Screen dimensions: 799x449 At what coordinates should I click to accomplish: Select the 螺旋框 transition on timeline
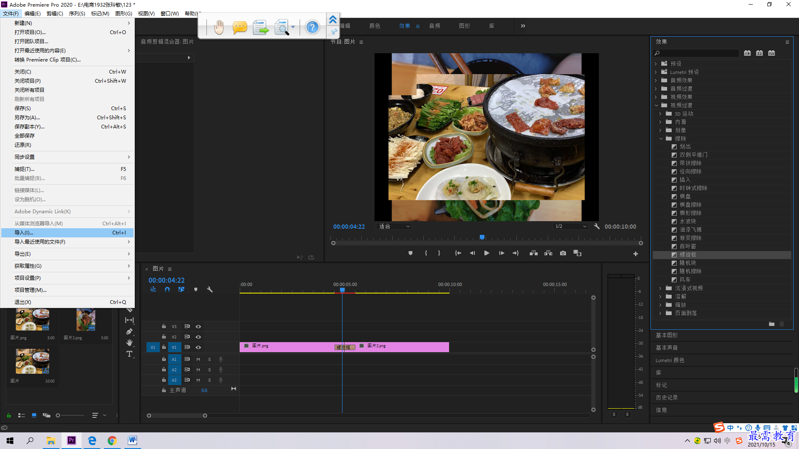tap(345, 347)
